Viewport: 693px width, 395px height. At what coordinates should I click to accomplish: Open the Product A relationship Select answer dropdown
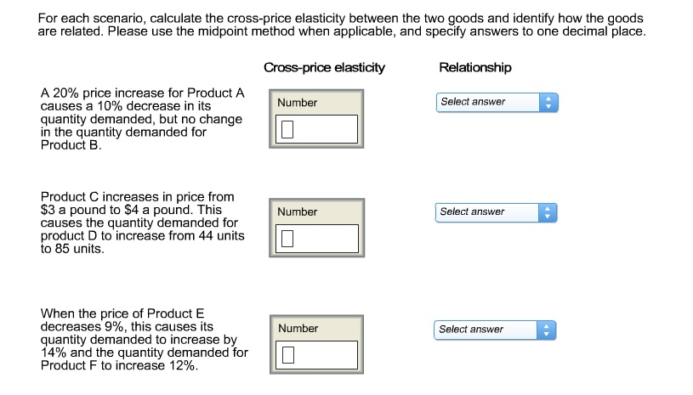click(x=497, y=103)
